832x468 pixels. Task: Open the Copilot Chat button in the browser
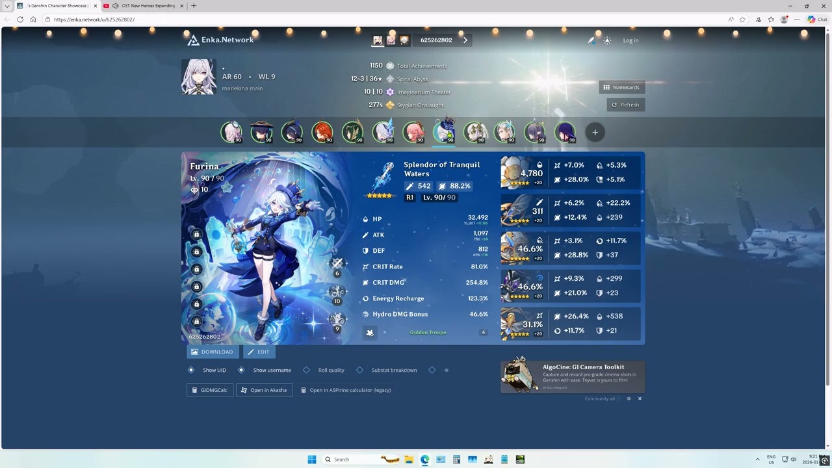(x=816, y=19)
